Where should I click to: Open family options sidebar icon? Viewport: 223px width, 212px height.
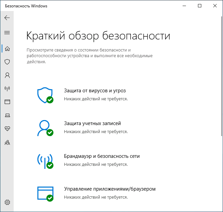pyautogui.click(x=7, y=142)
